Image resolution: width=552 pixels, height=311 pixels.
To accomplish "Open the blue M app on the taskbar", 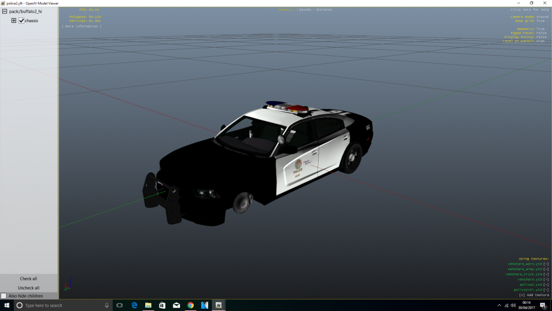I will (x=205, y=305).
